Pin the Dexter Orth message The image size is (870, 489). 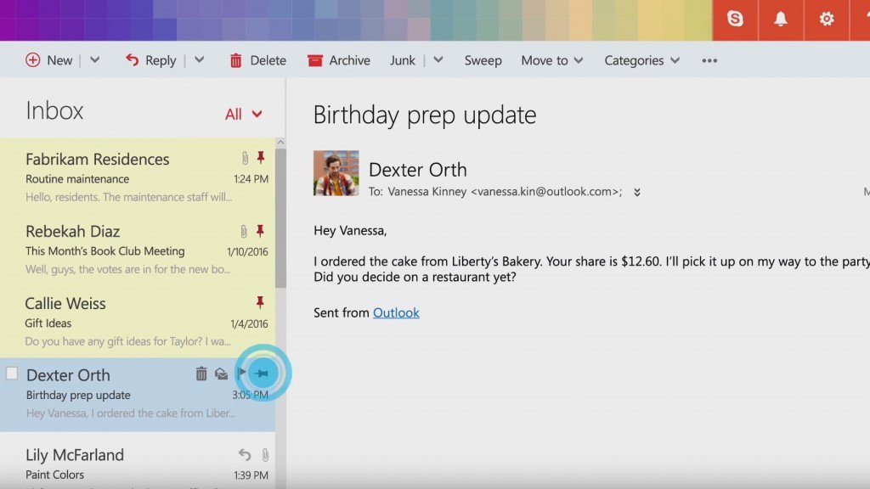point(263,374)
